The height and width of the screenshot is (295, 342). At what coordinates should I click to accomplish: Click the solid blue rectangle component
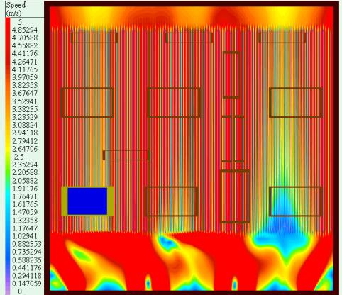click(x=87, y=201)
